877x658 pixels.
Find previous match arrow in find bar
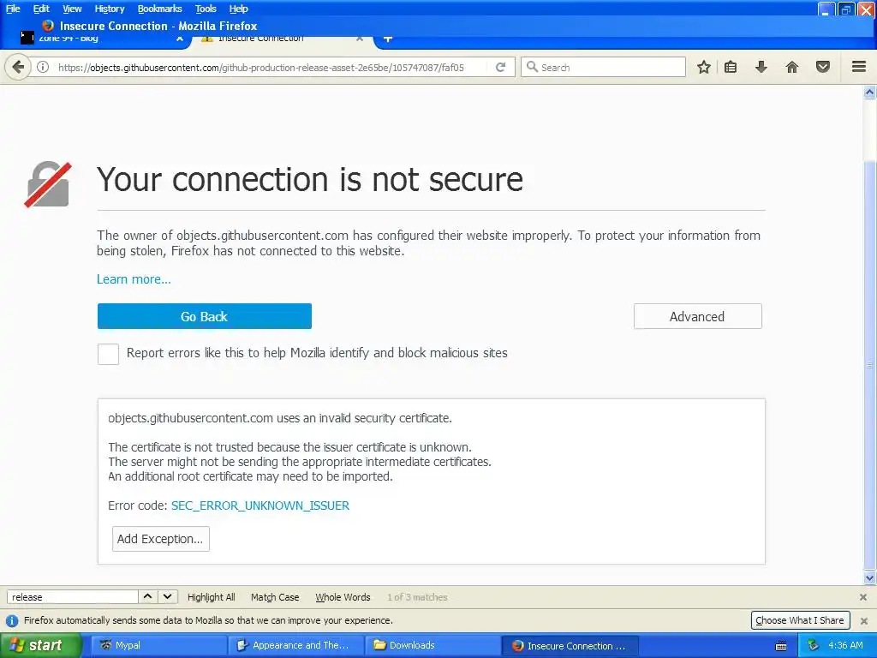[x=147, y=596]
